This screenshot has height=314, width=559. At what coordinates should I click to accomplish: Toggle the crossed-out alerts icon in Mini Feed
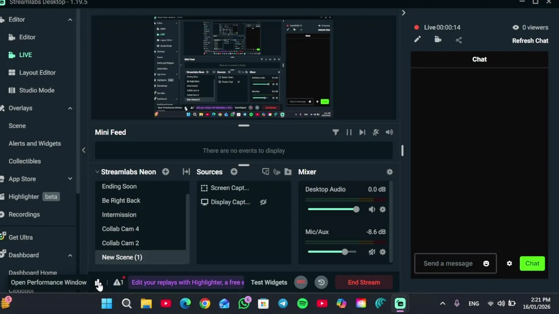[376, 132]
